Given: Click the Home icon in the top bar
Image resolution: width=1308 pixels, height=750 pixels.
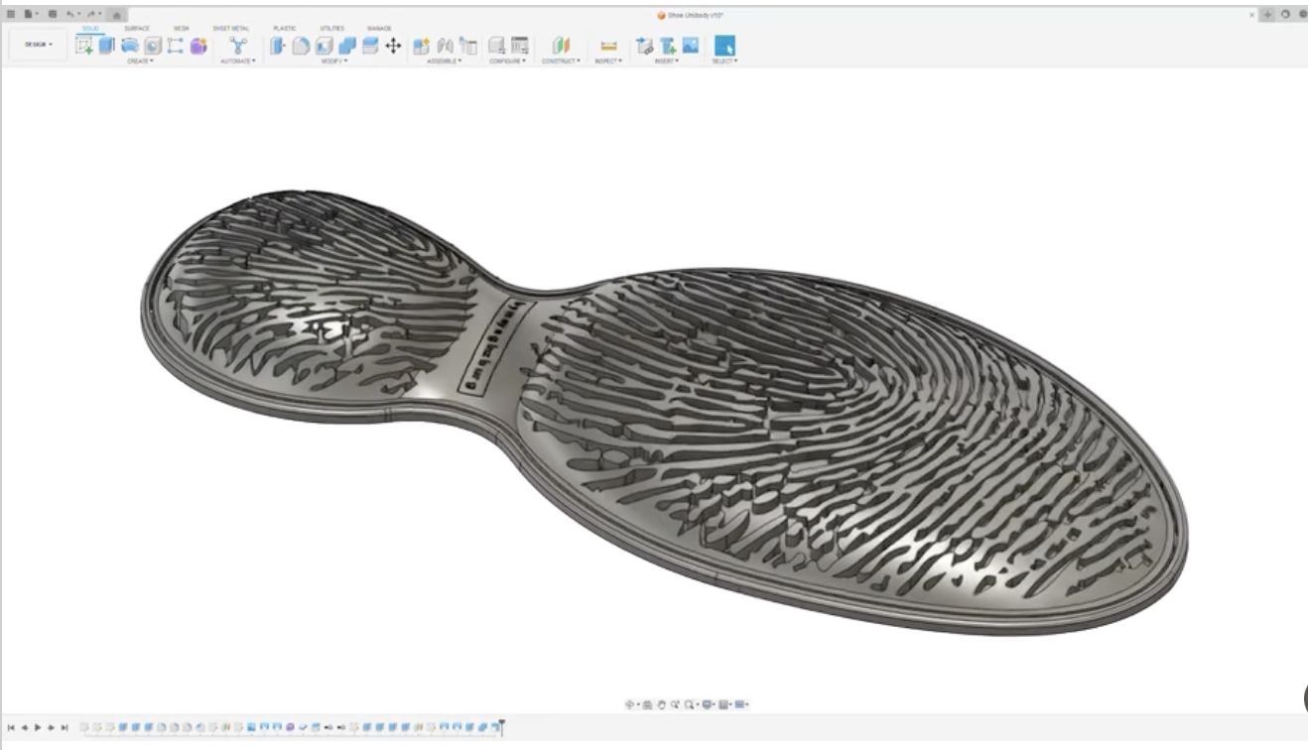Looking at the screenshot, I should click(x=117, y=15).
